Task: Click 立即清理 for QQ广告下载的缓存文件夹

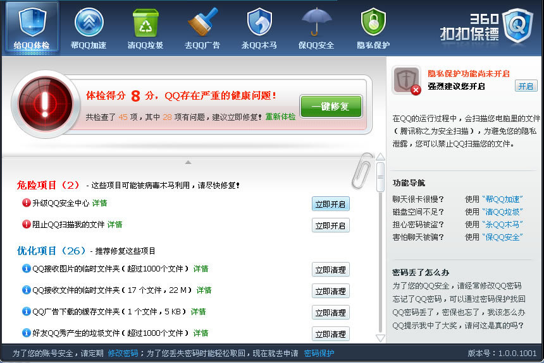Action: tap(330, 312)
